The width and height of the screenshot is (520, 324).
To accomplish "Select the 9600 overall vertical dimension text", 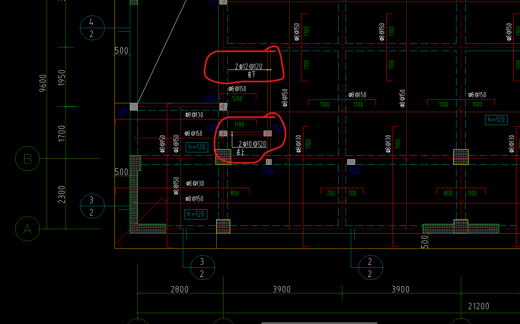I will [43, 83].
